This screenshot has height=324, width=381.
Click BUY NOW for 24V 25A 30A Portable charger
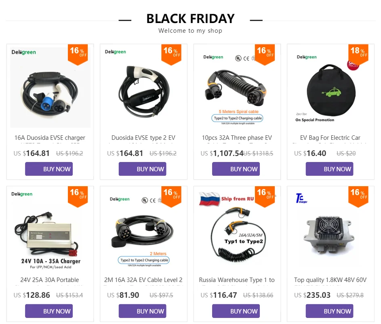(49, 311)
